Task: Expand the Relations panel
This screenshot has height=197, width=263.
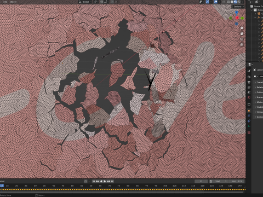Action: pyautogui.click(x=258, y=88)
